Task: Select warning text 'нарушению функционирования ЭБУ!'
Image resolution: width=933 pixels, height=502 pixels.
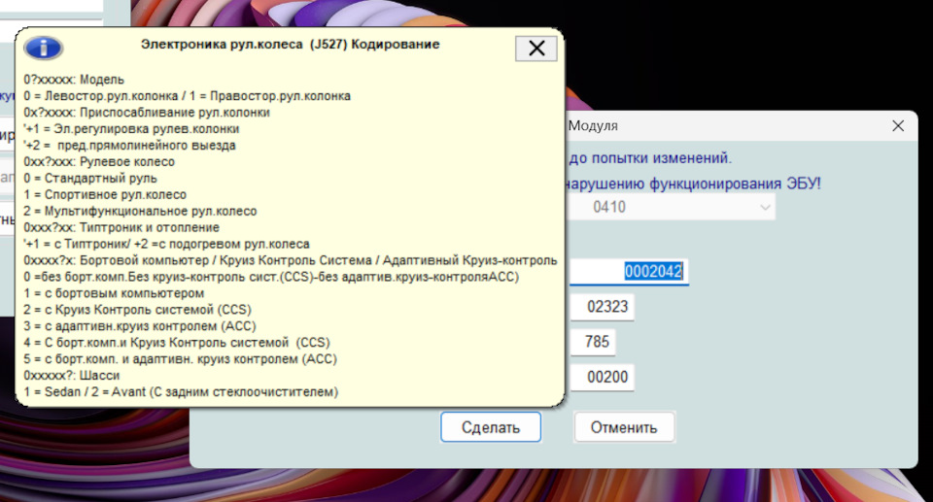Action: click(693, 184)
